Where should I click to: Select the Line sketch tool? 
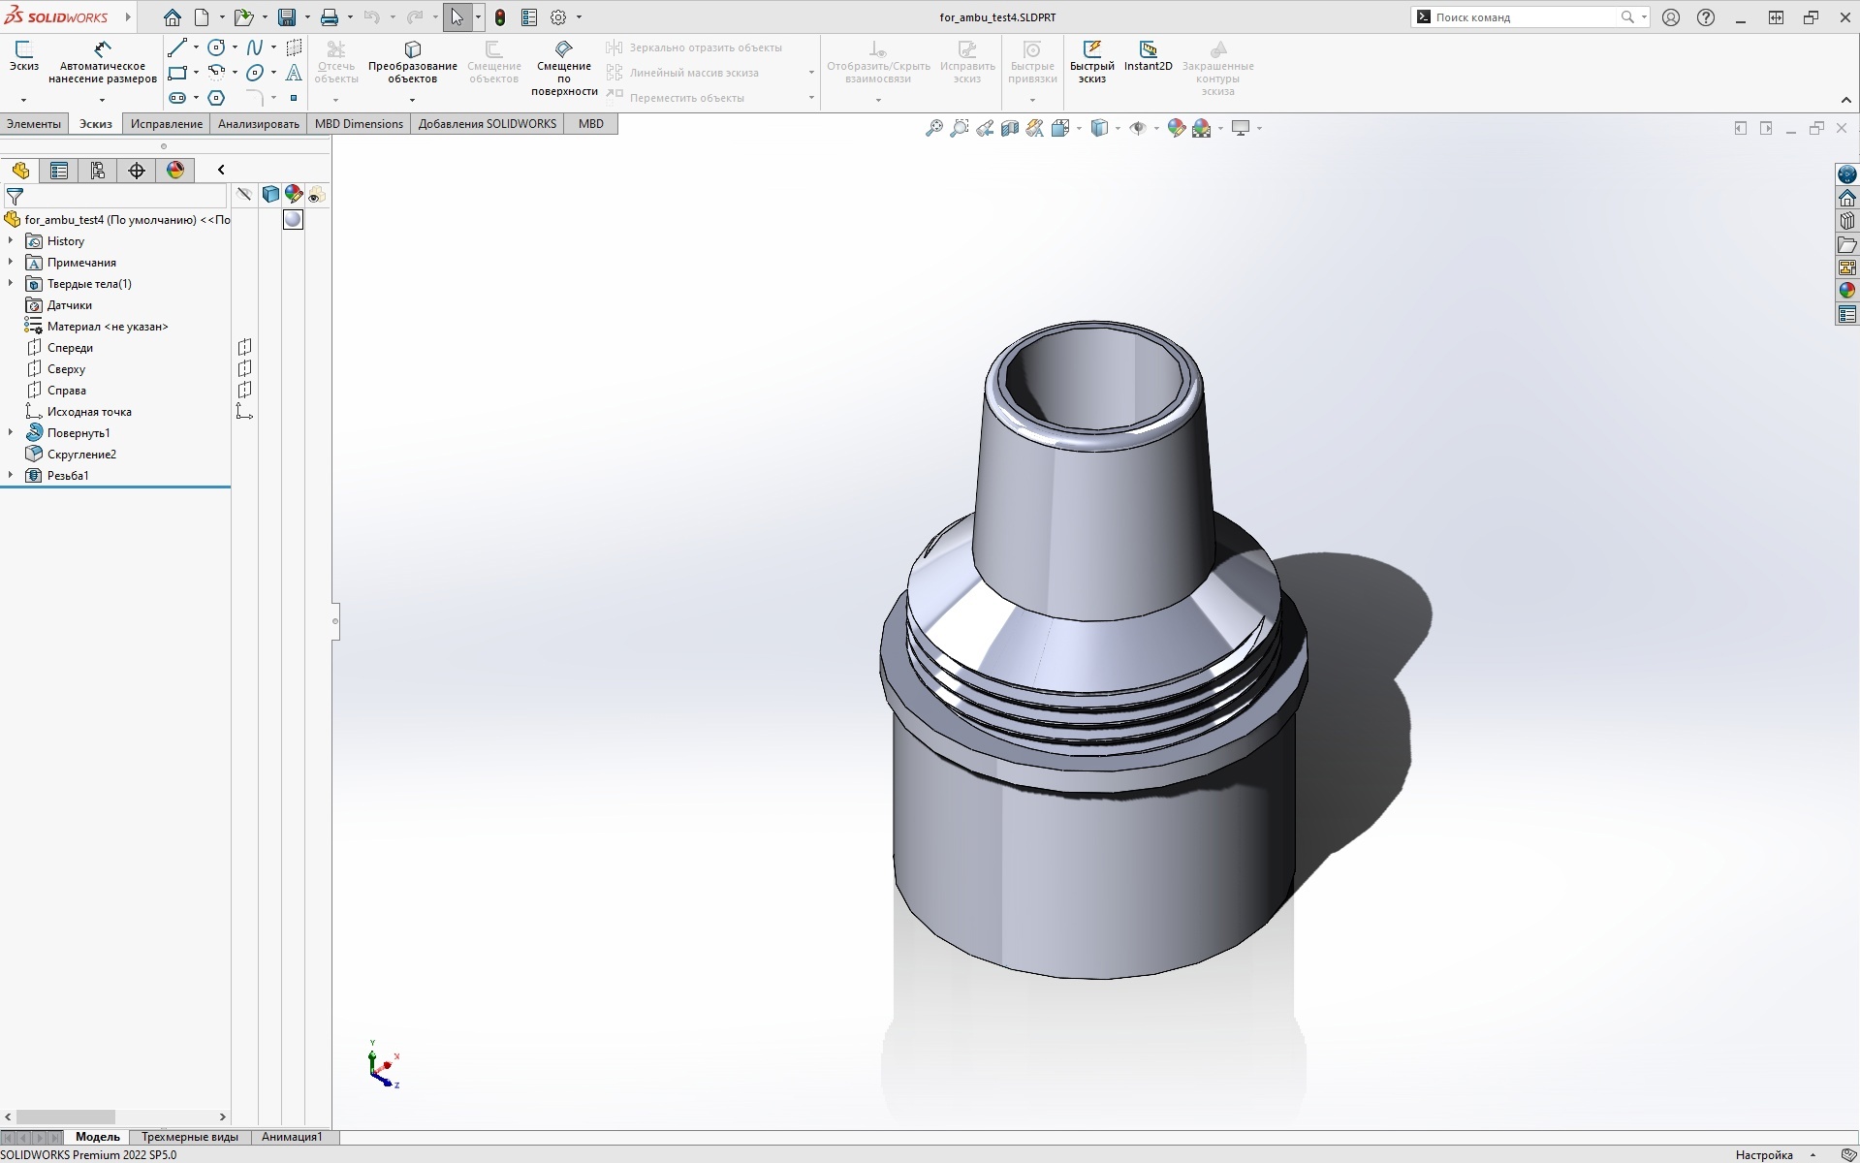coord(177,47)
